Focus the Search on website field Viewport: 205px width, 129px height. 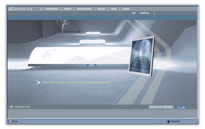point(161,107)
